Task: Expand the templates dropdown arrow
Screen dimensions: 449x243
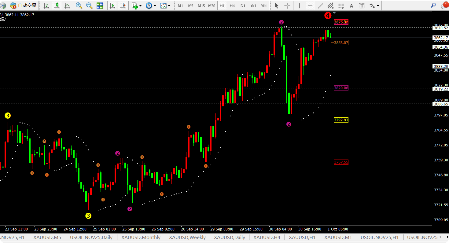Action: [x=169, y=6]
